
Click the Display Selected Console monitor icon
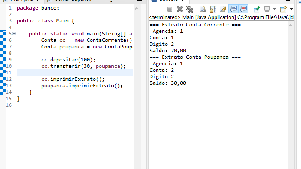pyautogui.click(x=267, y=9)
